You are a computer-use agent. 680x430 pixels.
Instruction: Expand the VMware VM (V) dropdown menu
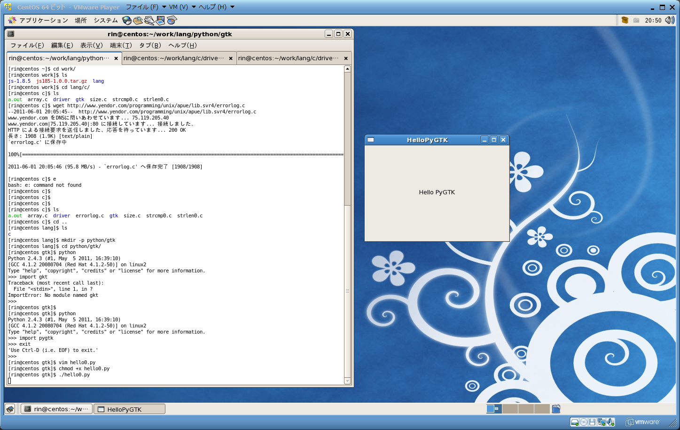pos(182,7)
